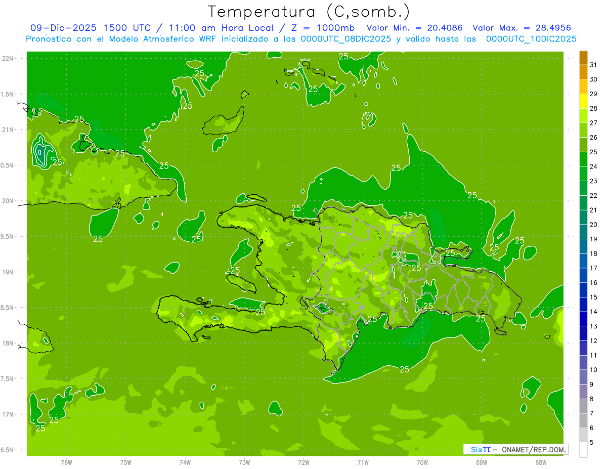Click the 20N latitude label
The height and width of the screenshot is (469, 607).
(x=9, y=201)
